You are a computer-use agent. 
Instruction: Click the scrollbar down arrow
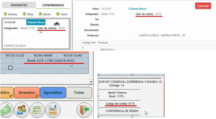[91, 82]
